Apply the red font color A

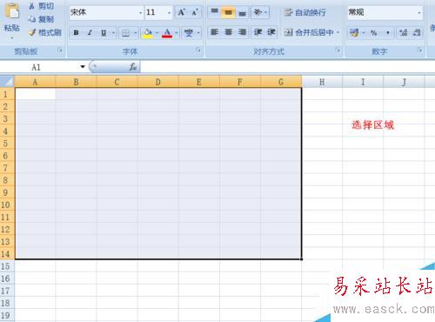[x=167, y=33]
